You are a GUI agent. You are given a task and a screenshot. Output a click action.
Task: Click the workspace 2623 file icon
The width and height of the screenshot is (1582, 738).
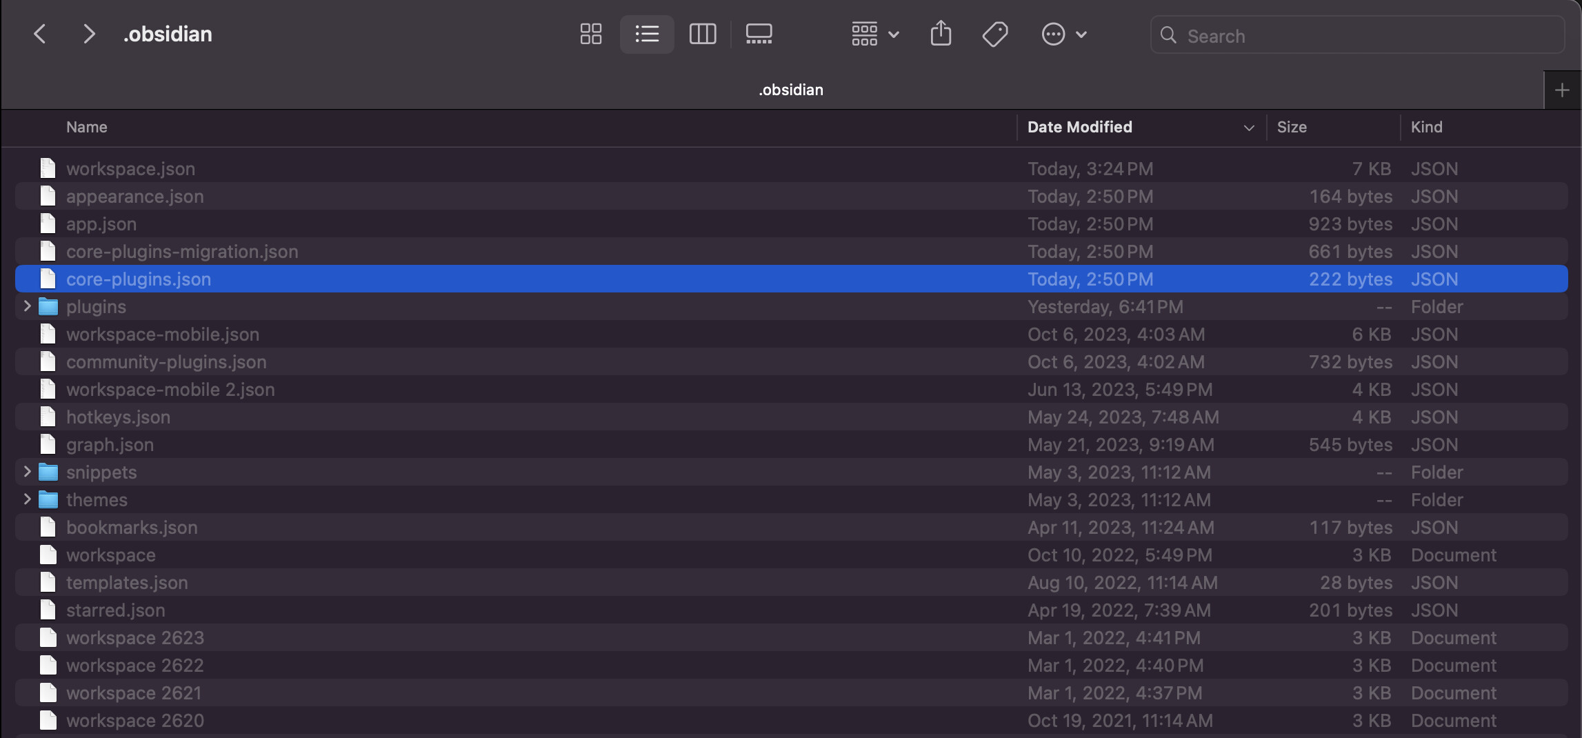tap(48, 637)
